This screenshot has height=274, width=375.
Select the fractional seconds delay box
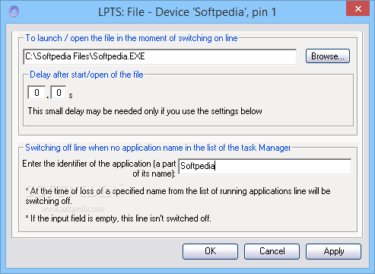(59, 92)
